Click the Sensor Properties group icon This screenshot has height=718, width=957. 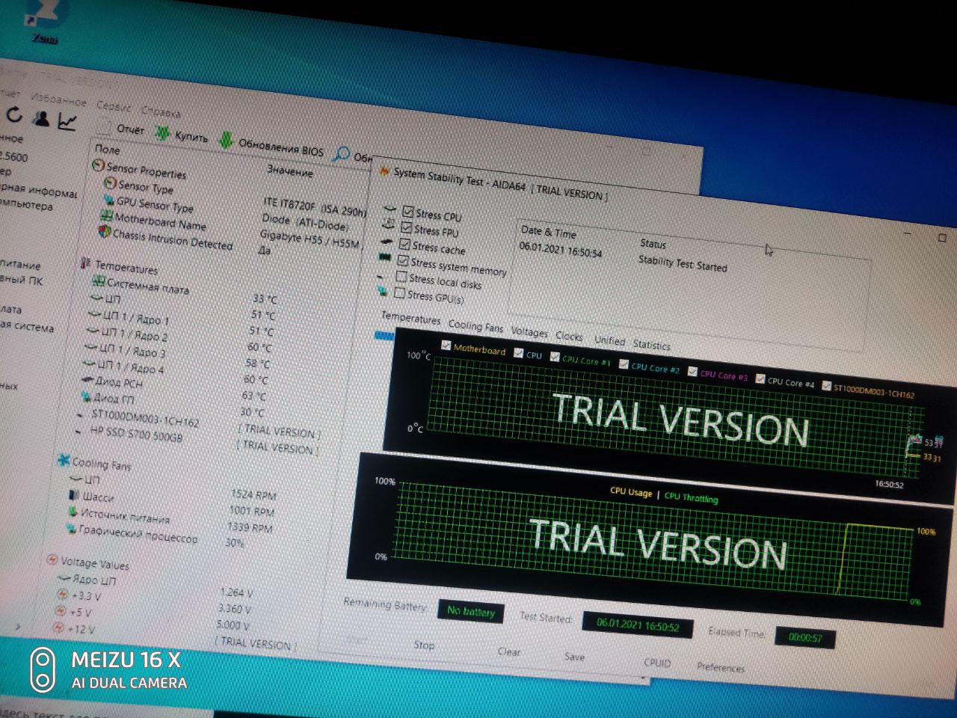[98, 165]
